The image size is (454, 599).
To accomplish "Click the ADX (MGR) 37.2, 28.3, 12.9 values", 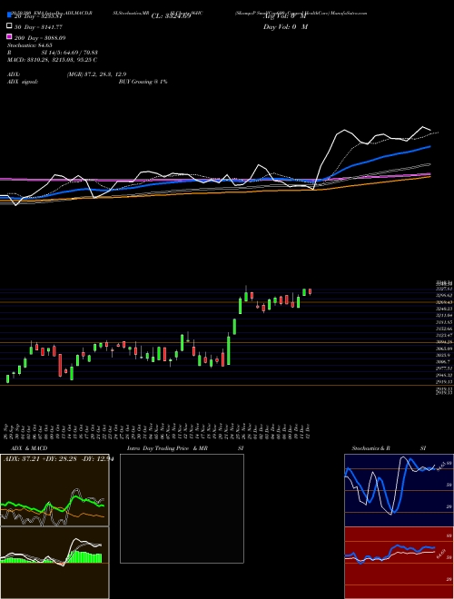I will [x=96, y=74].
